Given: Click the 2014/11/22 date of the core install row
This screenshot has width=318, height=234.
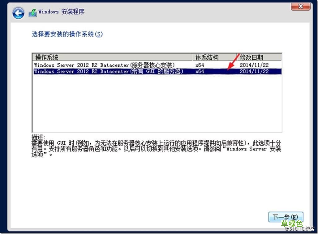Looking at the screenshot, I should pos(254,65).
